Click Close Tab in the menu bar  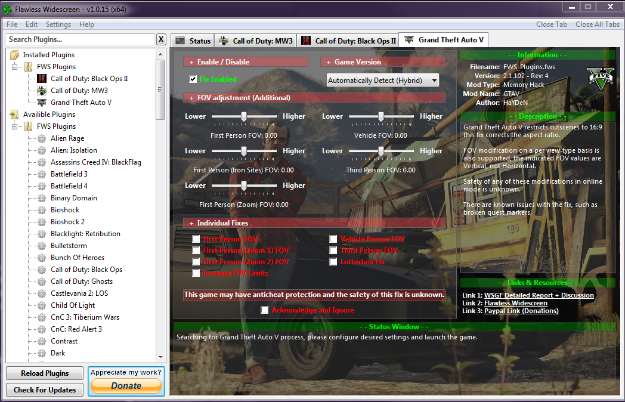coord(551,24)
